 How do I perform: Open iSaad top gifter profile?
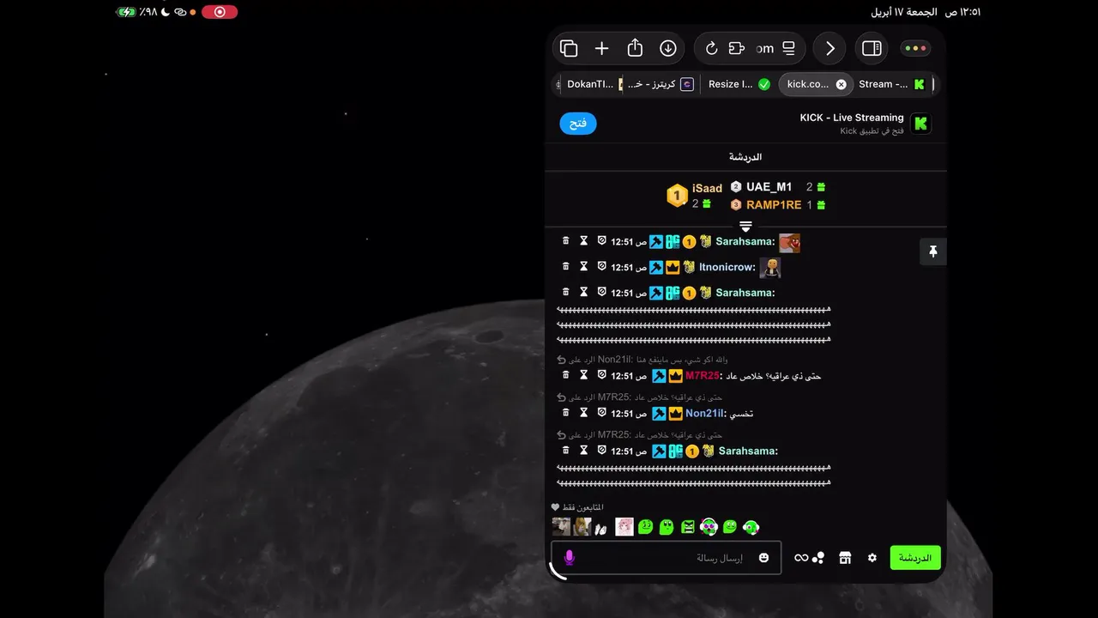[x=696, y=196]
